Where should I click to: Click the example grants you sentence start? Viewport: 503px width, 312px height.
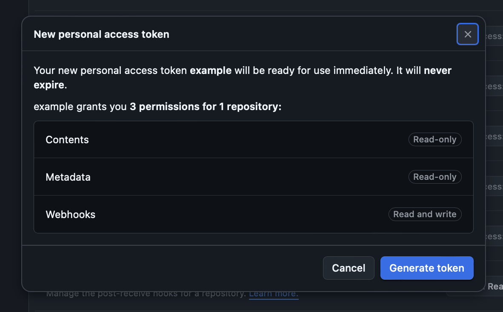point(80,107)
